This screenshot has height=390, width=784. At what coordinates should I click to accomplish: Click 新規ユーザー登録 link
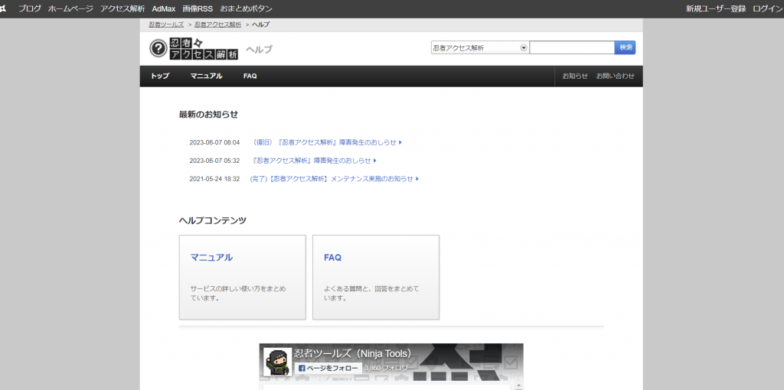(x=716, y=8)
